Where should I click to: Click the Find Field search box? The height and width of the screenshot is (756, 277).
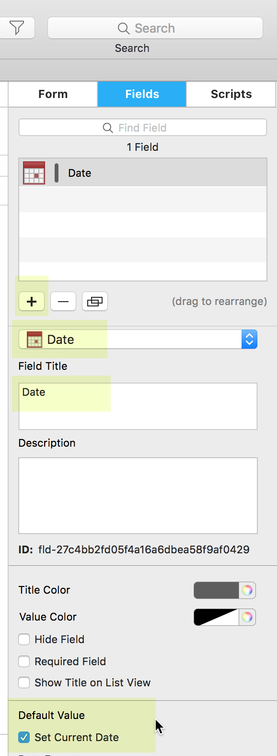(x=143, y=128)
